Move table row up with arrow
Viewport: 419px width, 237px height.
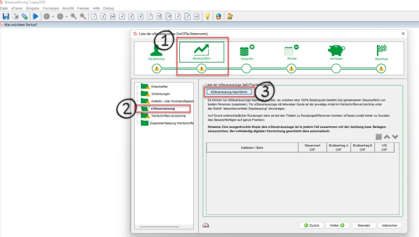(387, 137)
